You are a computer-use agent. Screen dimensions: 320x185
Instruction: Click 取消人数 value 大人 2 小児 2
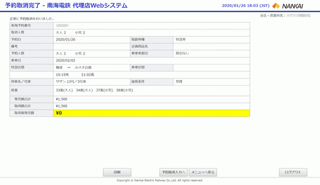tap(70, 32)
